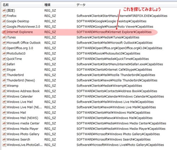Screen dimensions: 177x150
Task: Select the Microsoft Office Outlook entry name
Action: [x=23, y=43]
